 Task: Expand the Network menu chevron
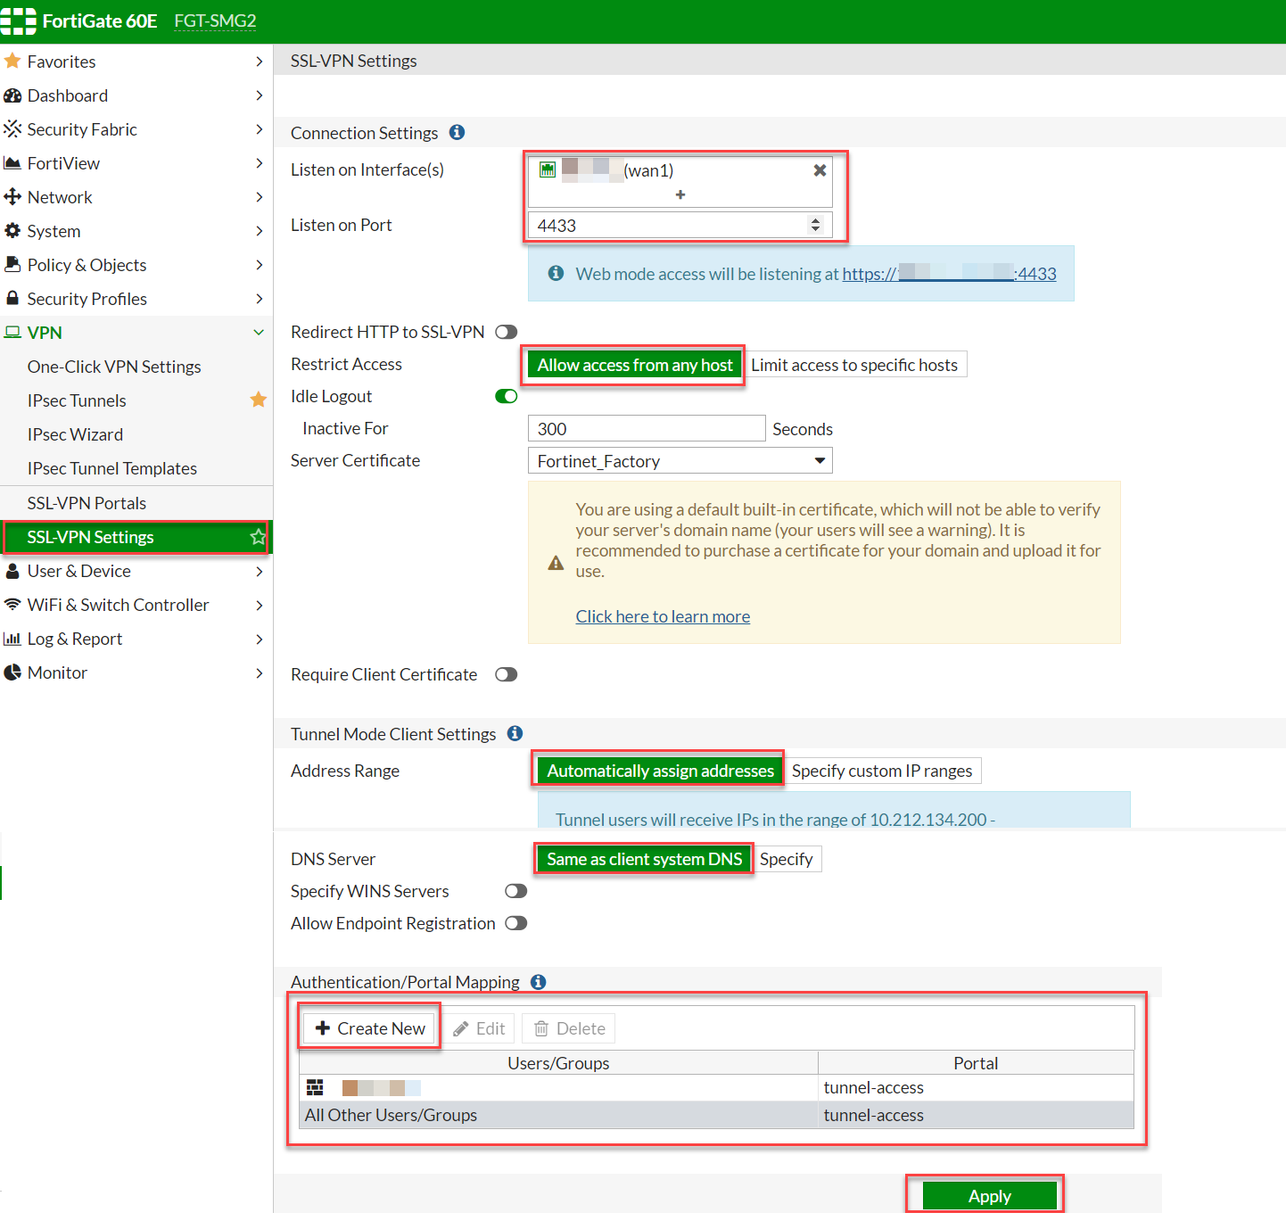tap(259, 197)
